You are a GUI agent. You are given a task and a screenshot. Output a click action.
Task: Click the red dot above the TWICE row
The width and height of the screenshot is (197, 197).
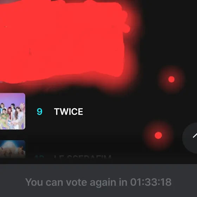171,79
